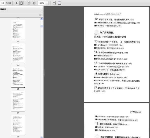Collapse the thumbnails panel with arrow icon
Viewport: 150px width, 138px height.
coord(42,9)
